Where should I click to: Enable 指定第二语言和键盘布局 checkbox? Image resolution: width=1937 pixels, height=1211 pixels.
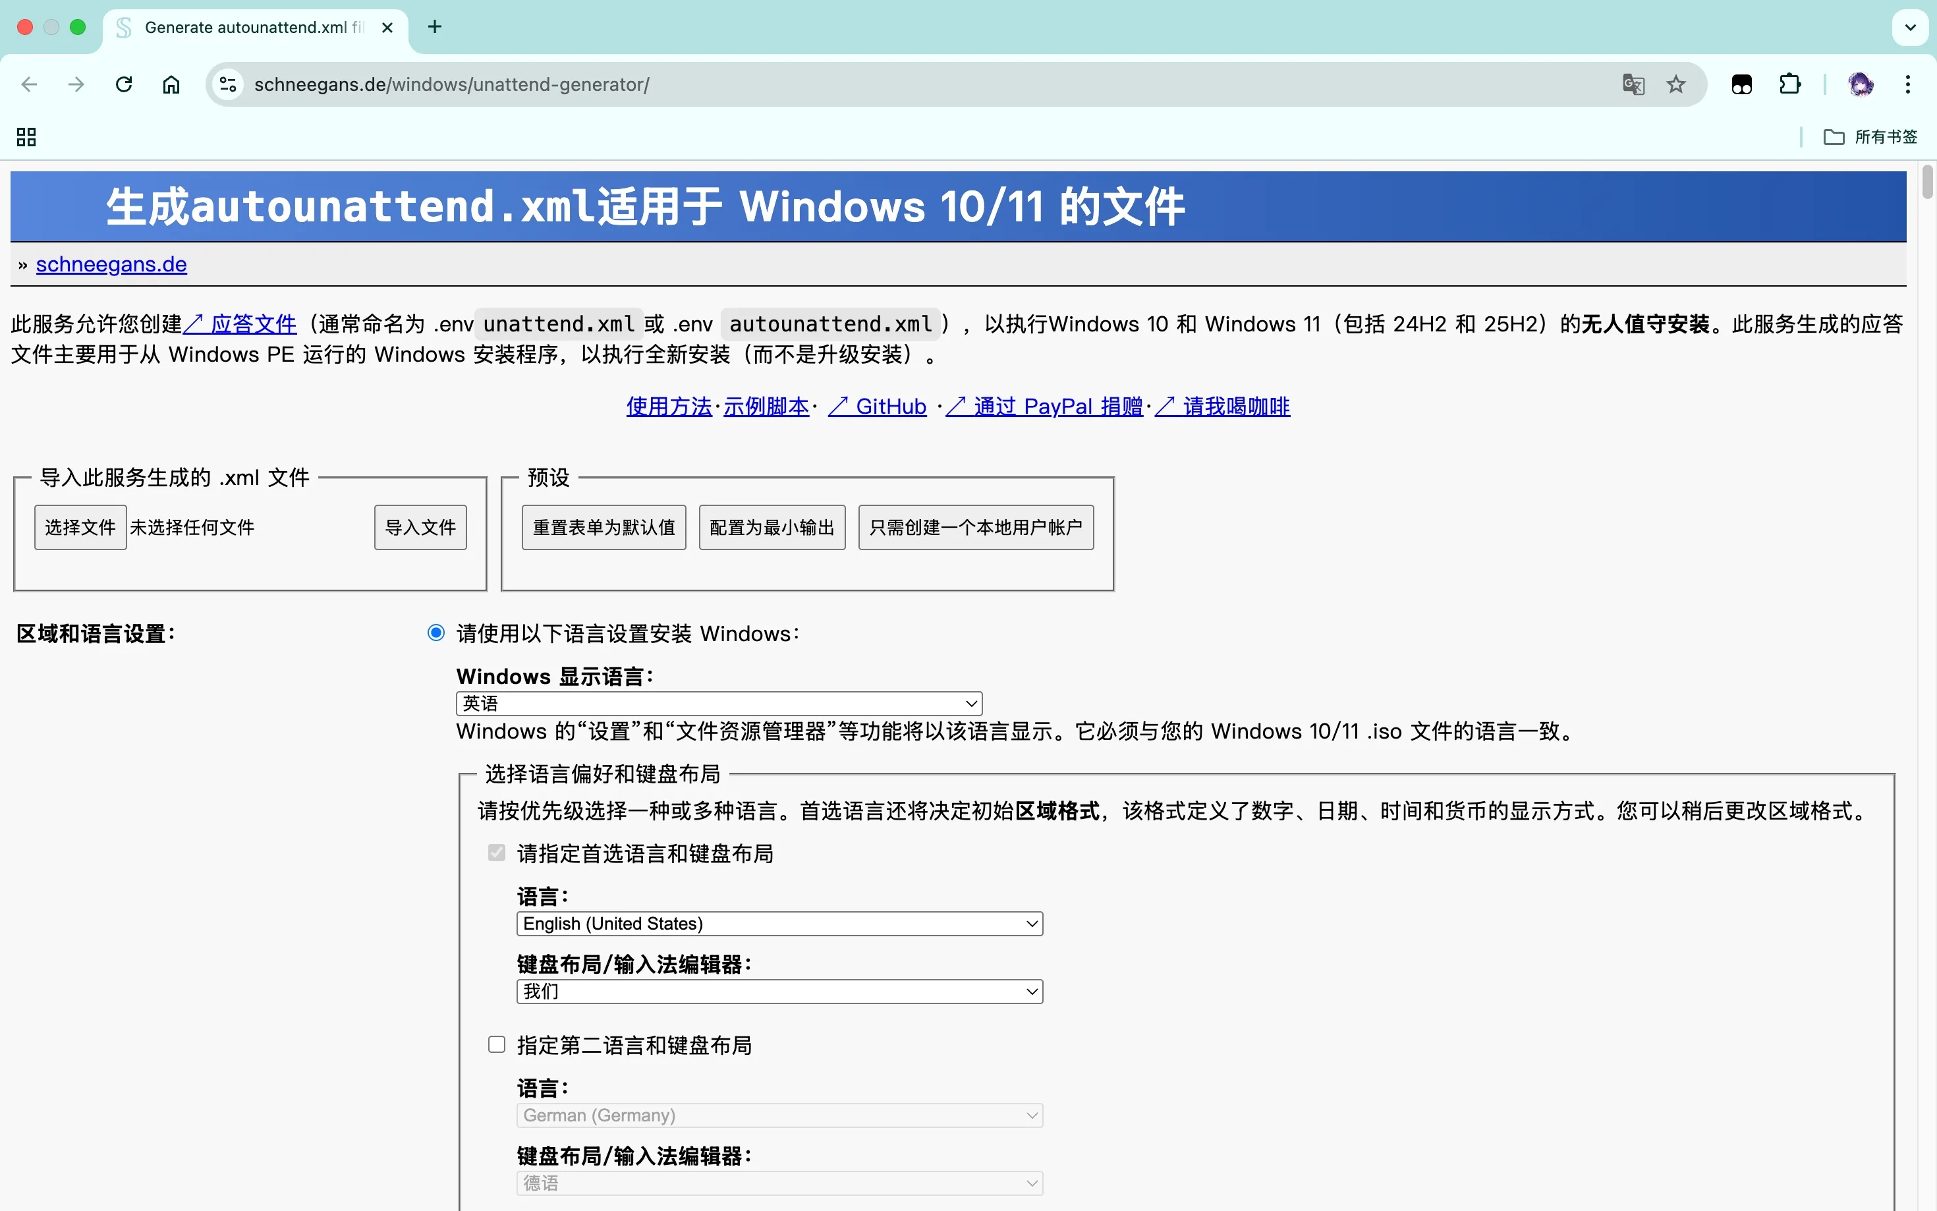495,1044
